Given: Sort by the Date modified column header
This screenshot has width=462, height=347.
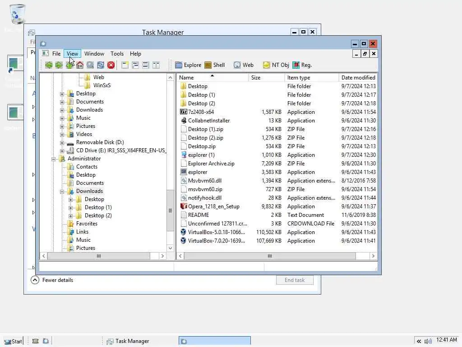Looking at the screenshot, I should coord(358,77).
